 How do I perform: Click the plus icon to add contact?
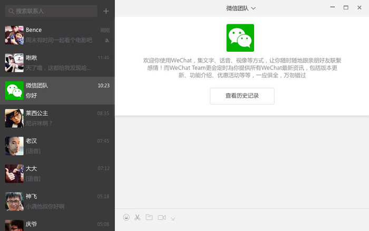pos(106,11)
